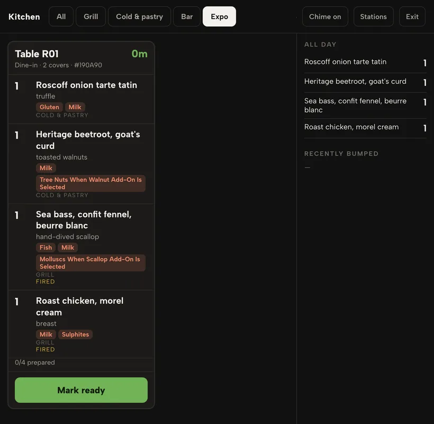Click the Milk tag beside Gluten
434x424 pixels.
pos(75,107)
